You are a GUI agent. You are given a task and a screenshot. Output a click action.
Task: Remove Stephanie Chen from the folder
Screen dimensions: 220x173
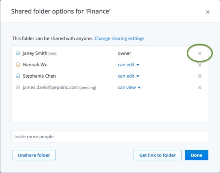[200, 76]
